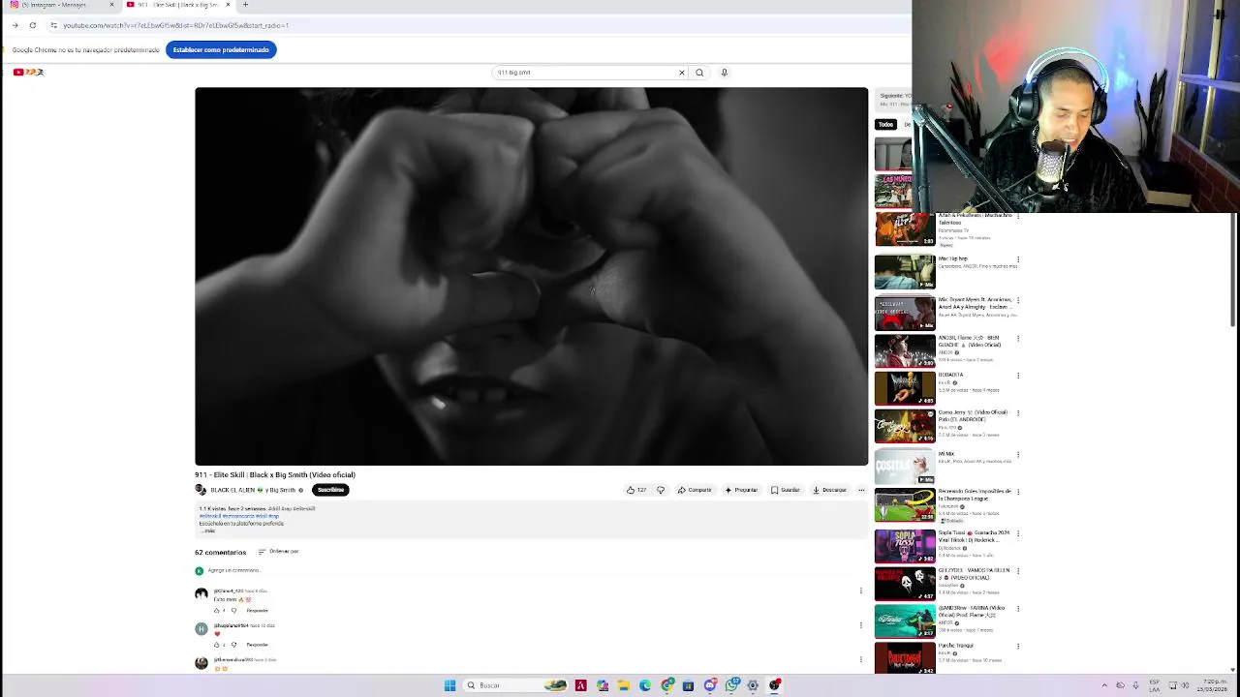Open the Mi Mix thumbnail
The height and width of the screenshot is (697, 1240).
coord(905,467)
